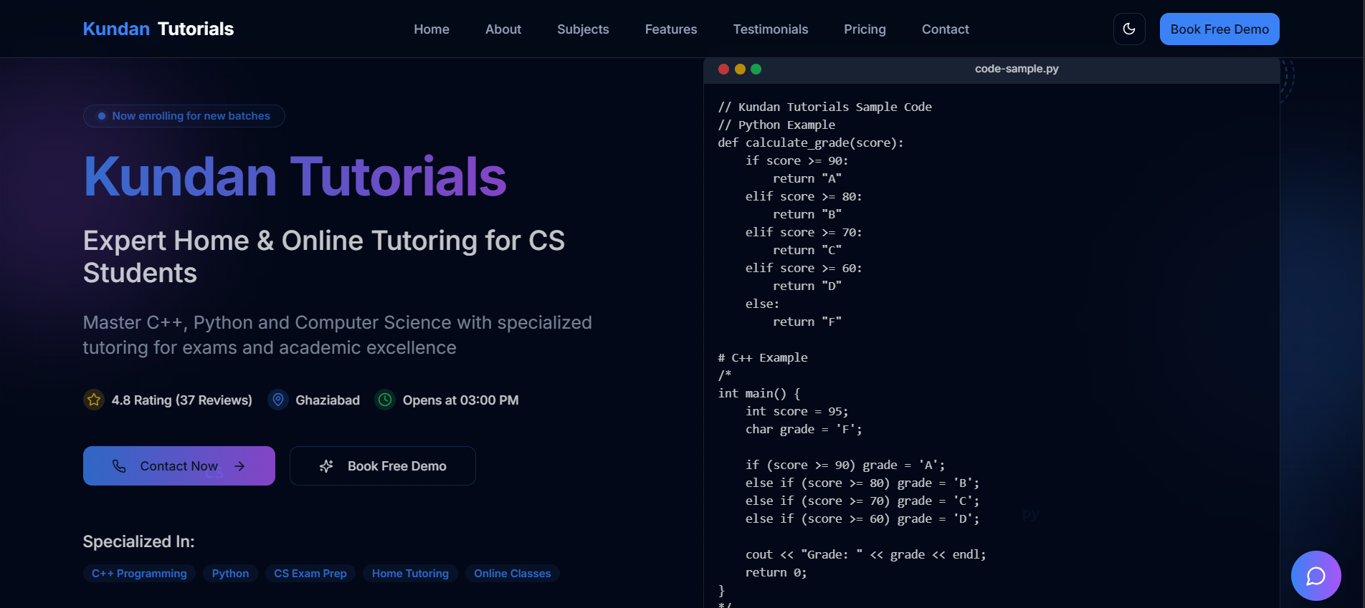Select the Home Tutoring tag
Viewport: 1365px width, 608px height.
click(410, 574)
